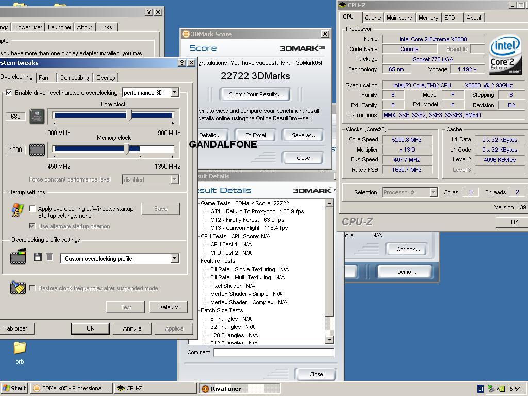Open the Memory tab in CPU-Z
528x396 pixels.
[428, 18]
